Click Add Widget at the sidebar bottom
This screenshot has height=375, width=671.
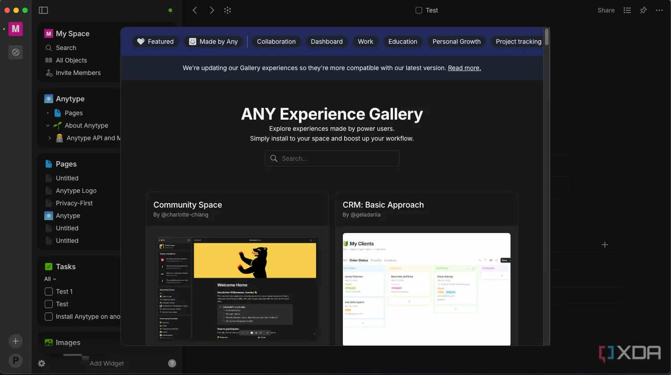pos(107,363)
